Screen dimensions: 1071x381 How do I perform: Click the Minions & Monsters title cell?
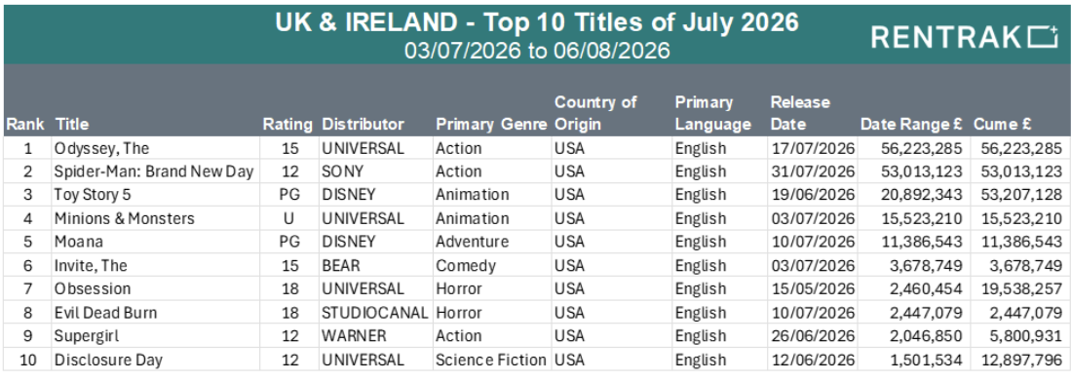click(x=156, y=218)
